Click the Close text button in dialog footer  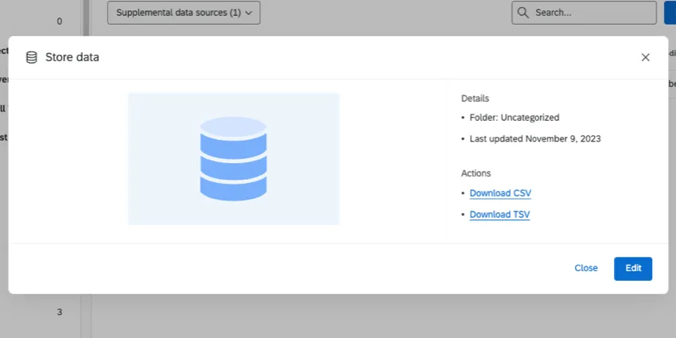[586, 268]
